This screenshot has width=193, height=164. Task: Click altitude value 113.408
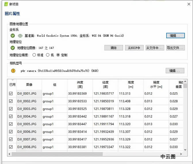click(x=125, y=101)
